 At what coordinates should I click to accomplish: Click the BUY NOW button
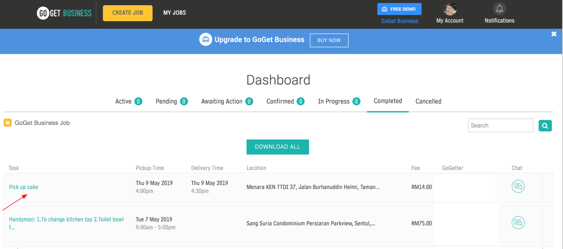click(x=329, y=40)
